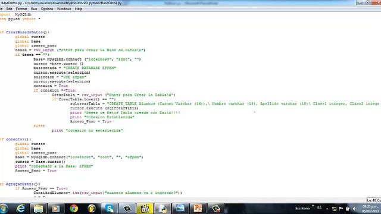Launch Google Chrome from taskbar
This screenshot has height=214, width=381.
74,209
